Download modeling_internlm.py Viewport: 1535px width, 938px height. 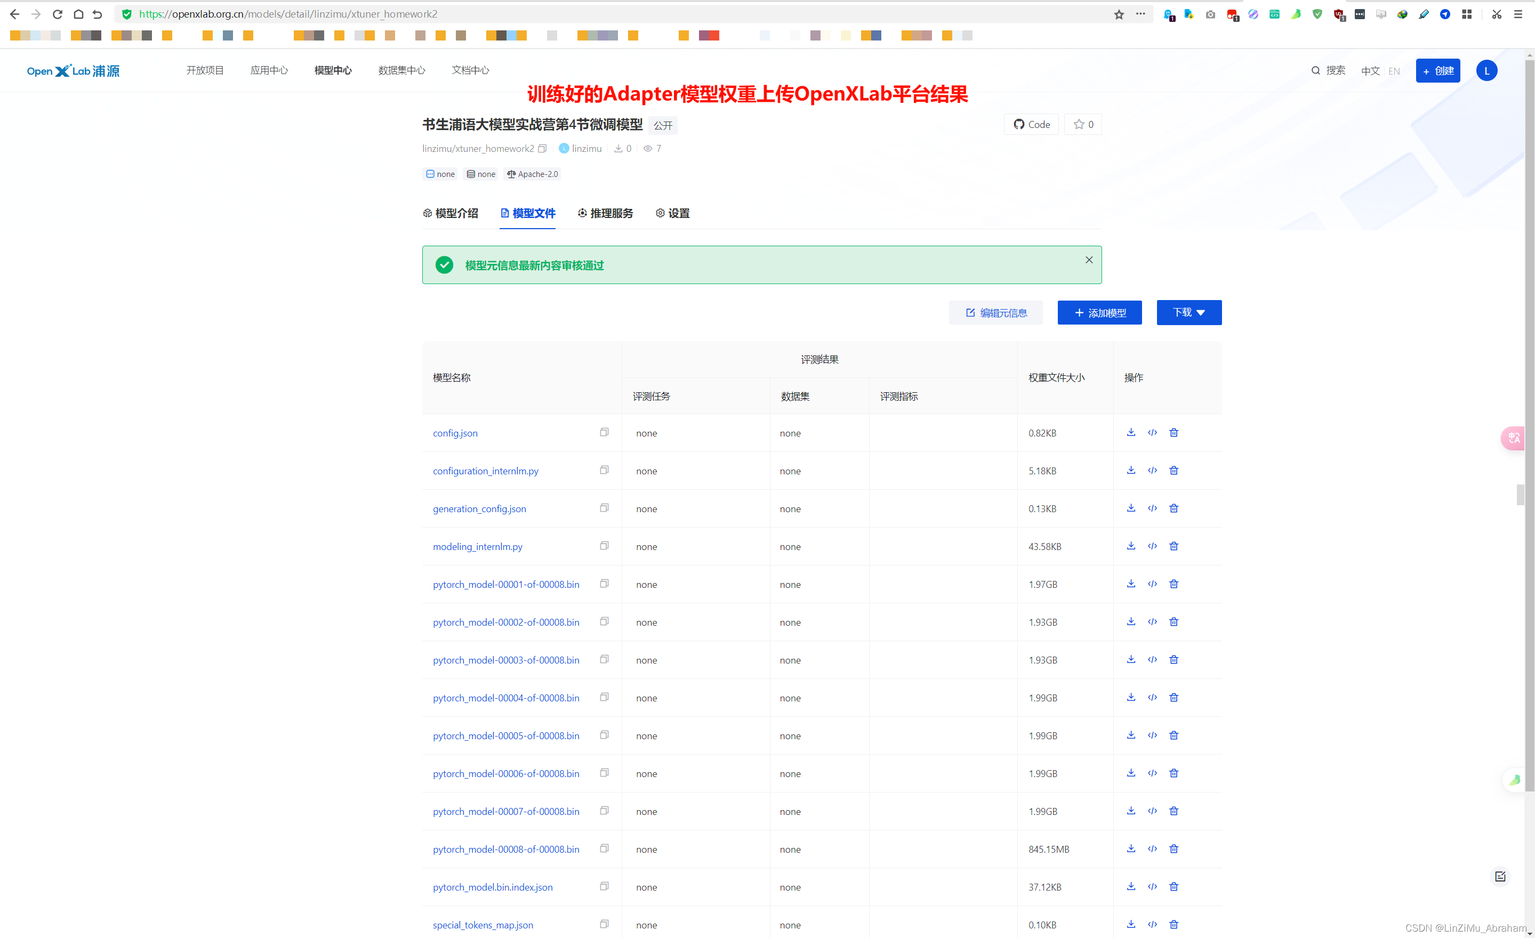tap(1131, 546)
